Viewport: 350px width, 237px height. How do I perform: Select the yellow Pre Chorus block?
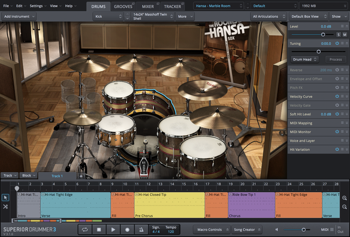(170, 205)
